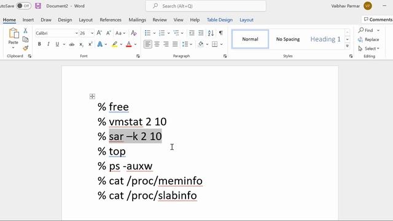Screen dimensions: 393x221
Task: Open the View tab
Action: tap(179, 20)
